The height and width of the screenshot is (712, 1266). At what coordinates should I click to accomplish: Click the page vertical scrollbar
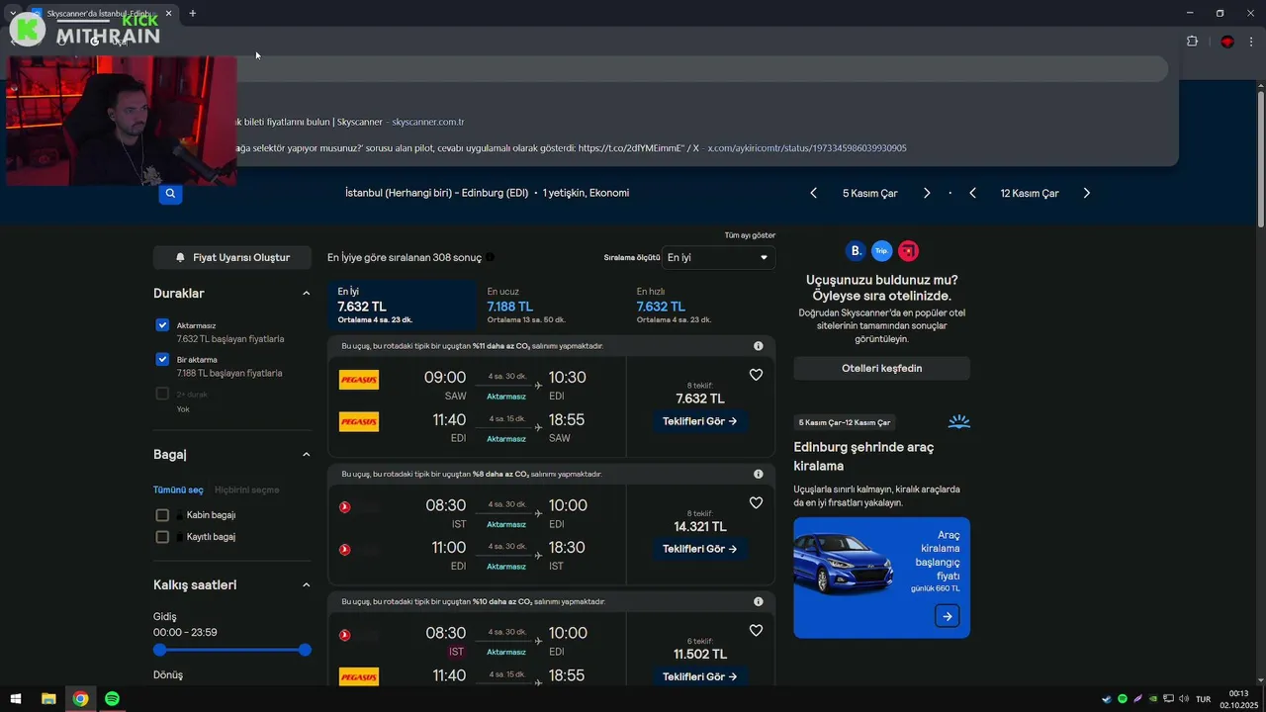[1260, 158]
